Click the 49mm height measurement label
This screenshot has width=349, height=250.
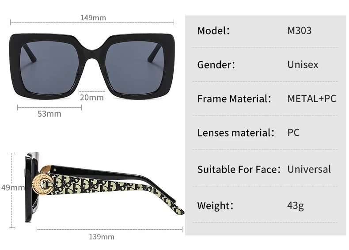click(x=12, y=188)
